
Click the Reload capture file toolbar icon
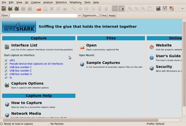tap(58, 8)
